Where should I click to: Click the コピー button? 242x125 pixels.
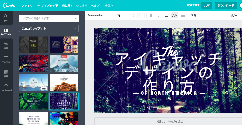233,16
